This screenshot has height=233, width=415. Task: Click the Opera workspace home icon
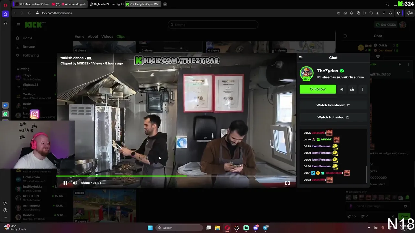[x=5, y=14]
